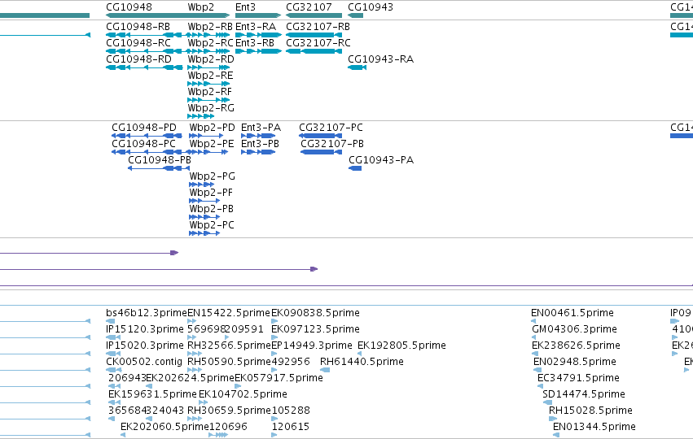
Task: Select EST EC34791.5prime
Action: pyautogui.click(x=578, y=378)
